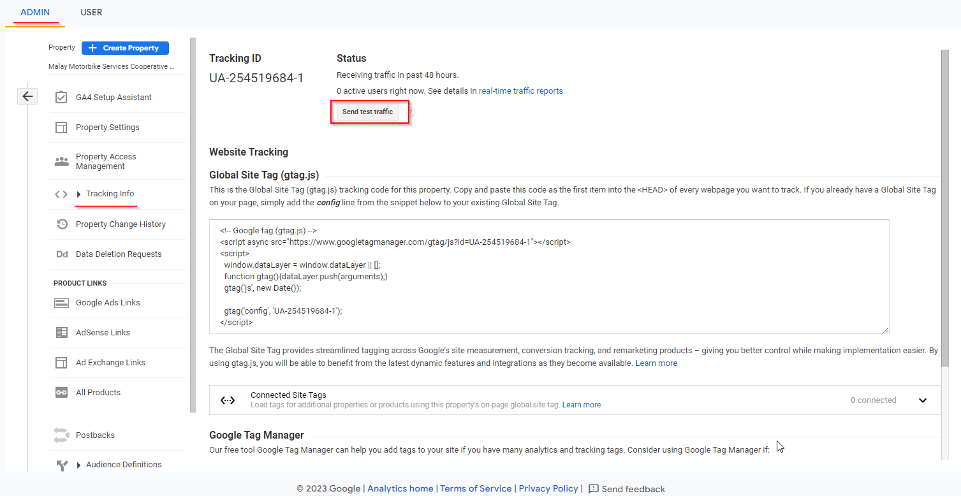
Task: Click help icon beside Send test traffic
Action: (411, 112)
